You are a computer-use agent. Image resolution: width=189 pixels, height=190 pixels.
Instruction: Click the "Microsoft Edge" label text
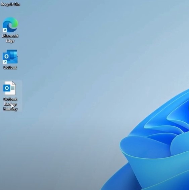(10, 38)
